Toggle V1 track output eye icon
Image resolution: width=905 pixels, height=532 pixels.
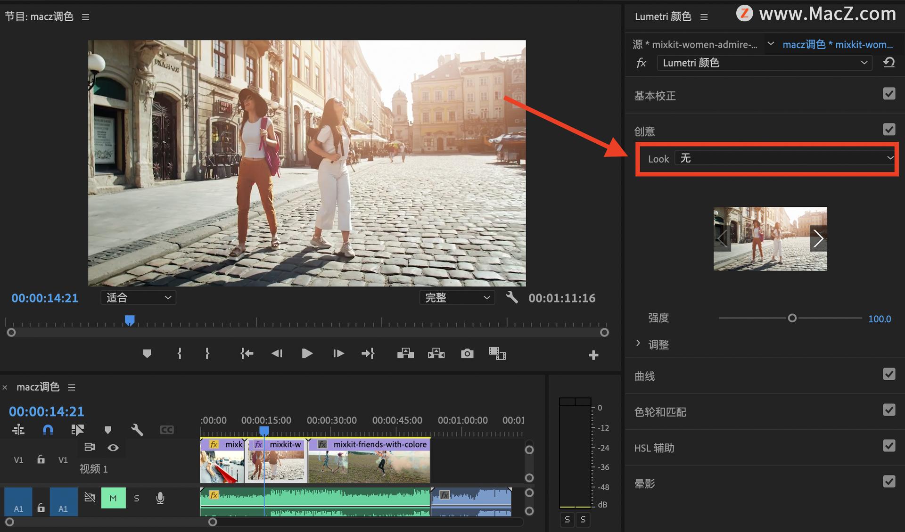tap(113, 448)
